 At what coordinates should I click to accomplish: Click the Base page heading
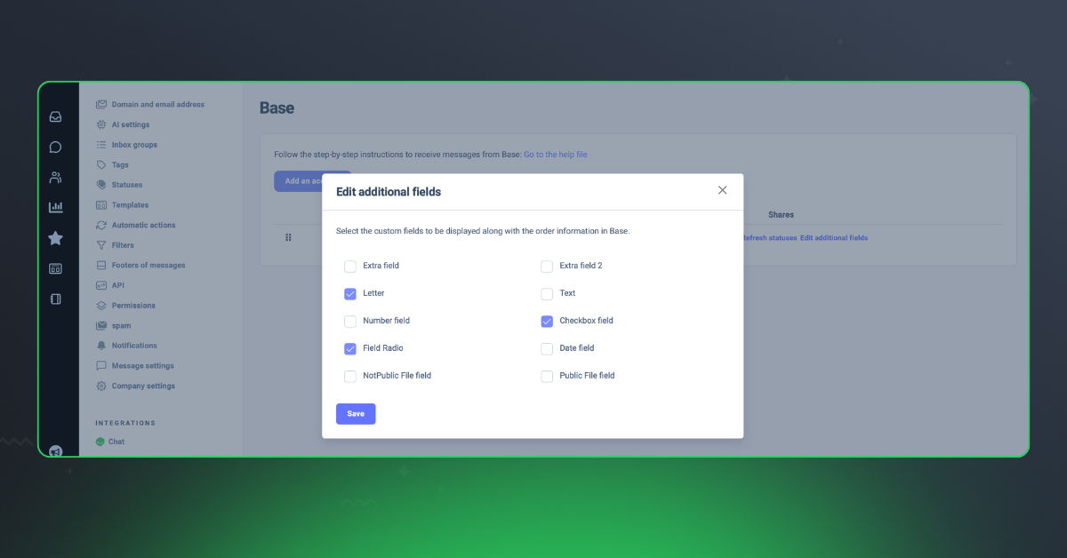(277, 108)
